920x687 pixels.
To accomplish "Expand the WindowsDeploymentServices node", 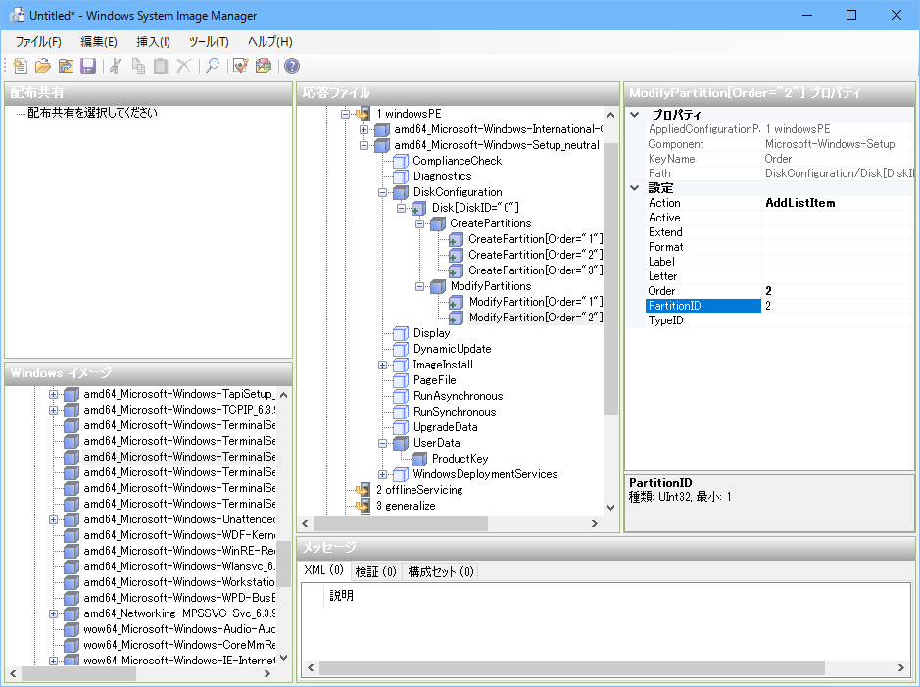I will [x=382, y=474].
